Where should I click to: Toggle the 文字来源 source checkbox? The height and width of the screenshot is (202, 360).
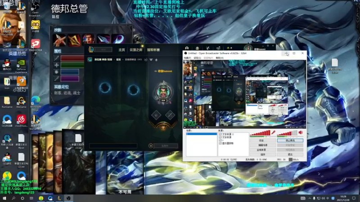pyautogui.click(x=220, y=137)
